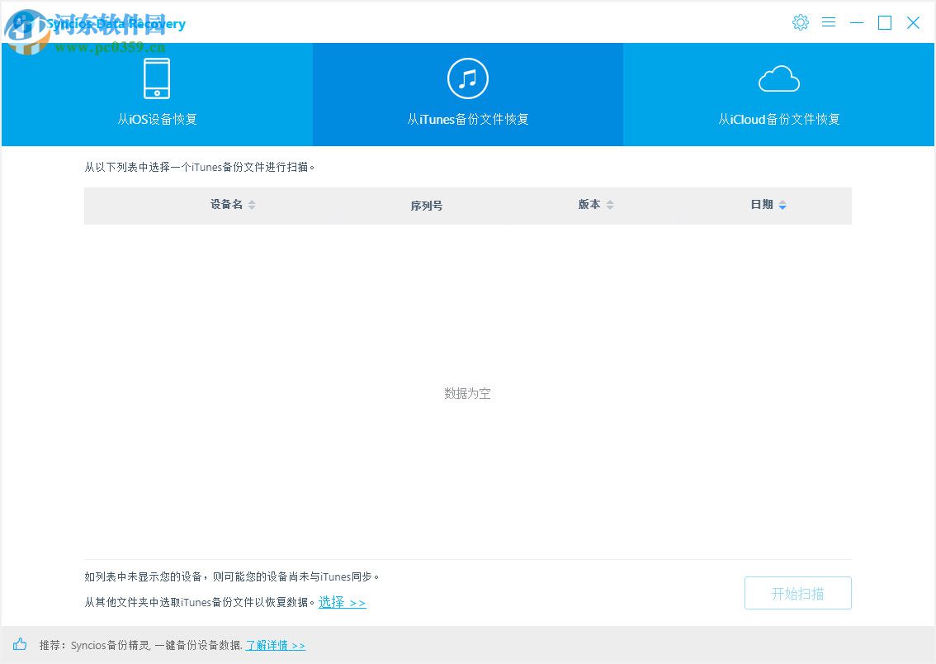Switch to the 从iCloud备份文件恢复 tab
This screenshot has width=936, height=664.
(778, 119)
